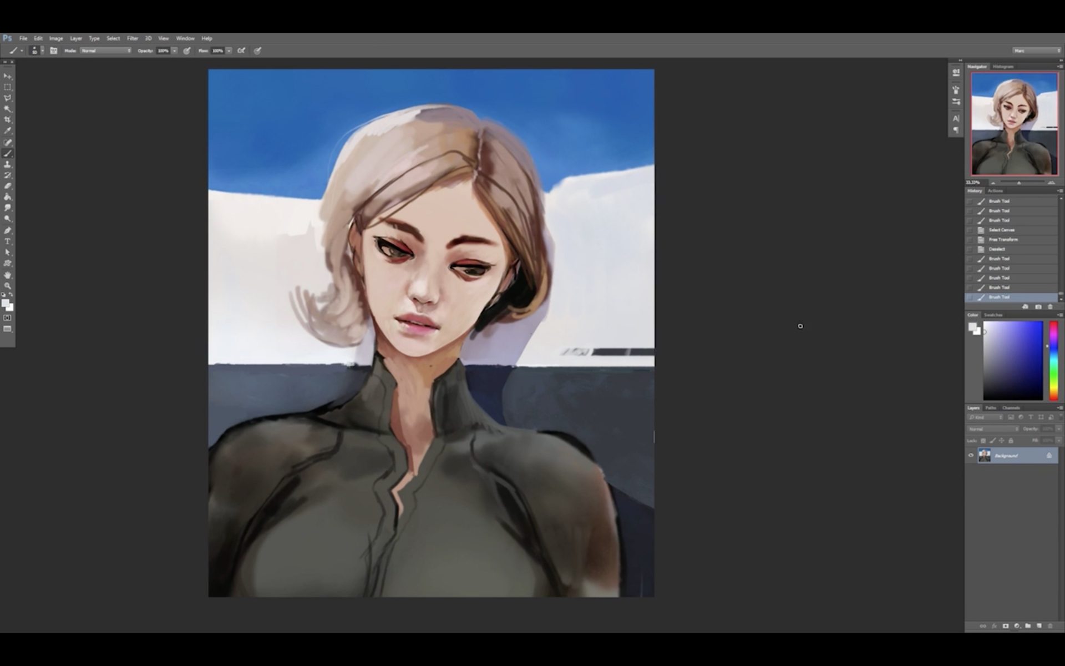The image size is (1065, 666).
Task: Open brush blending Mode dropdown
Action: pos(105,51)
